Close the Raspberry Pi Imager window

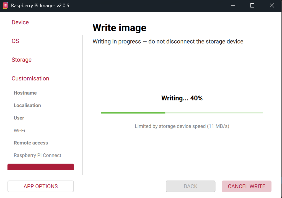click(x=272, y=6)
